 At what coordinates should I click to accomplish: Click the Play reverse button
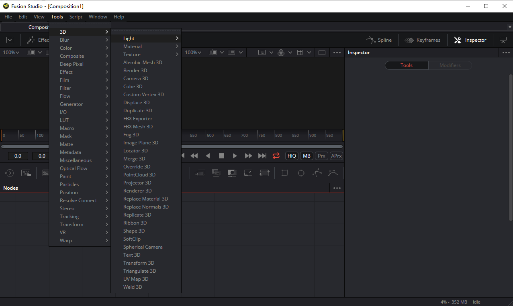[x=208, y=156]
